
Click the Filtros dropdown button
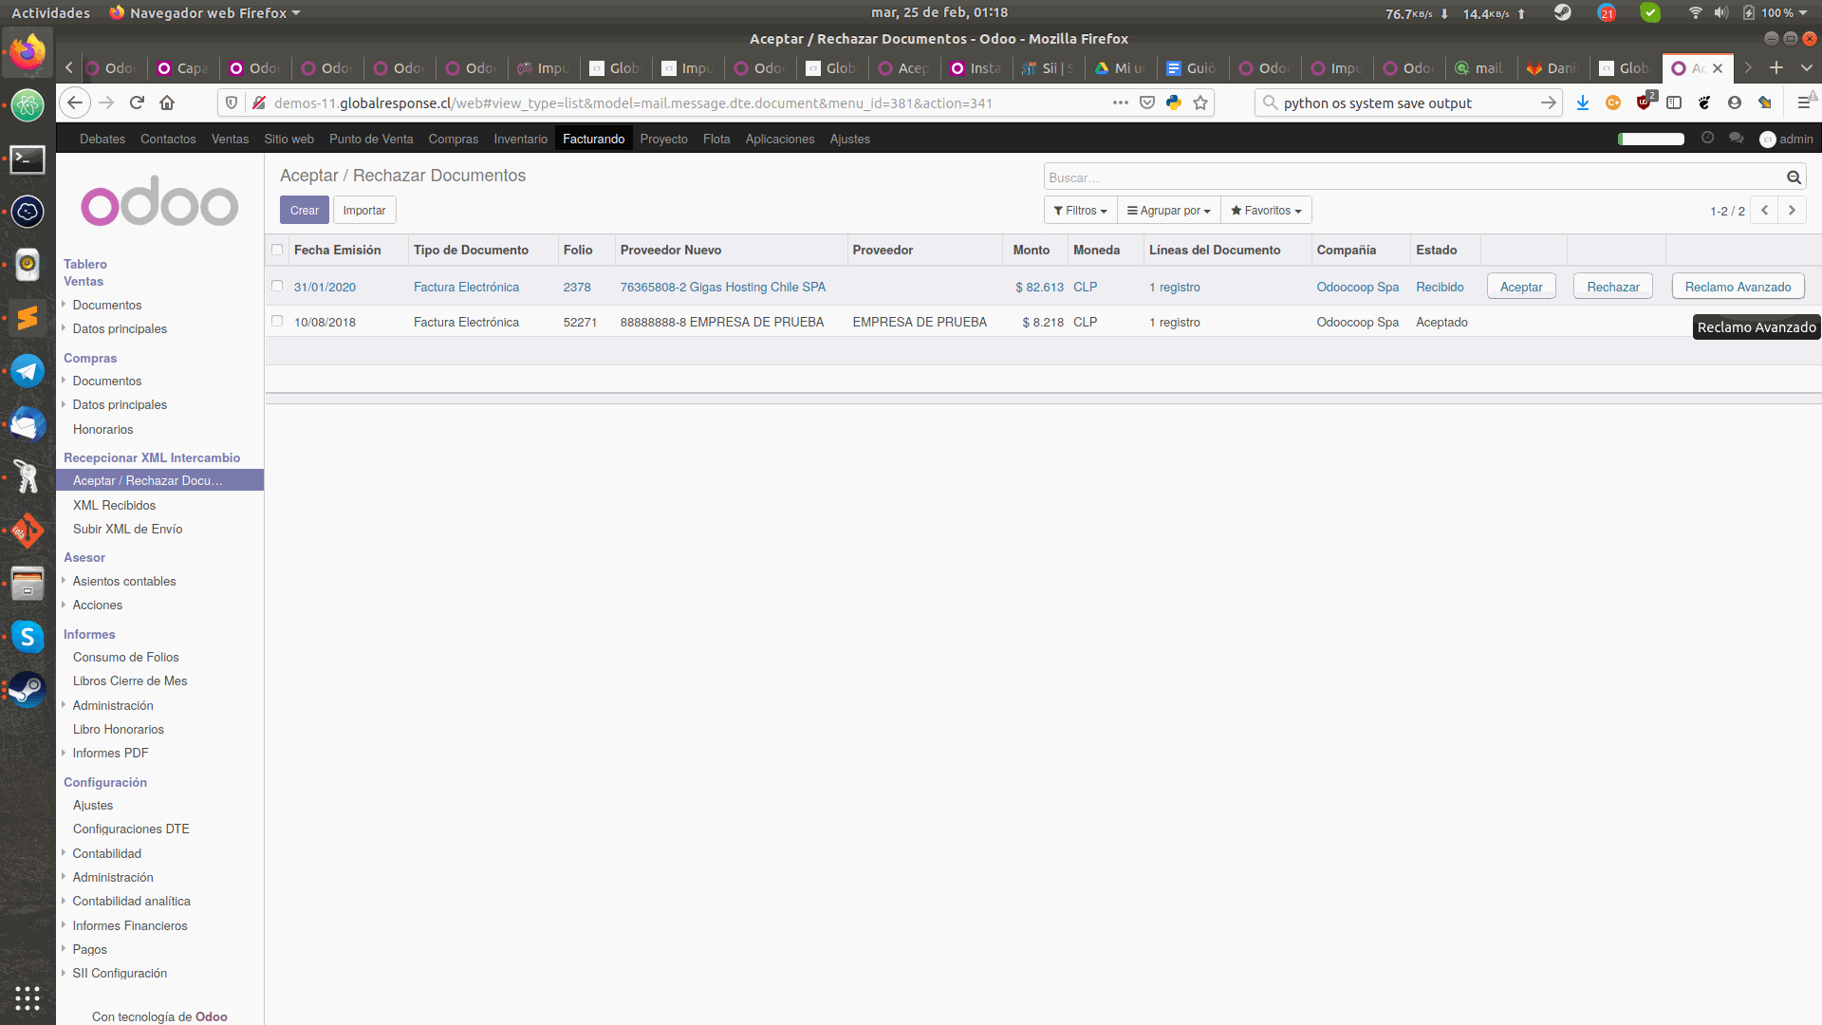pos(1080,209)
